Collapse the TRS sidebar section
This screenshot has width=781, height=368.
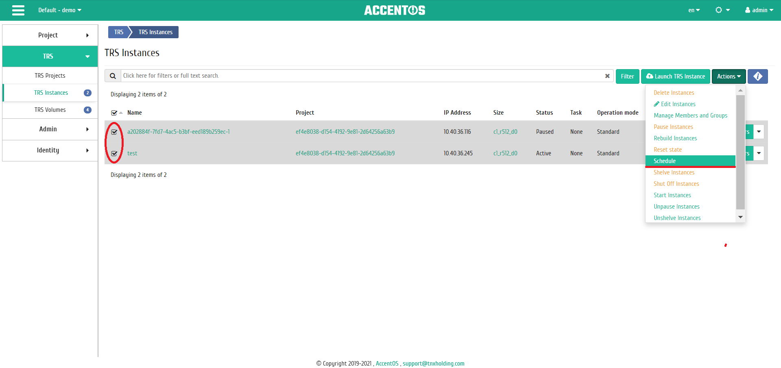click(50, 57)
